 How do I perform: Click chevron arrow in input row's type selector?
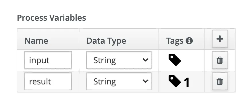pyautogui.click(x=145, y=60)
